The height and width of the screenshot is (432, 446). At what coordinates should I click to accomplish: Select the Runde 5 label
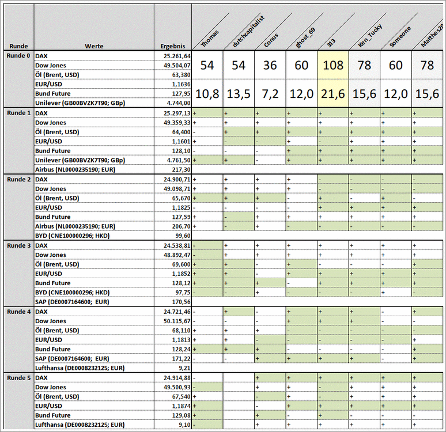point(19,378)
